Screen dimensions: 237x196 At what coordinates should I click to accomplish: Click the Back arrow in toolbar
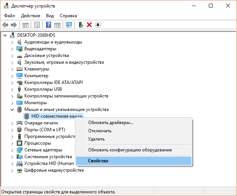(5, 25)
